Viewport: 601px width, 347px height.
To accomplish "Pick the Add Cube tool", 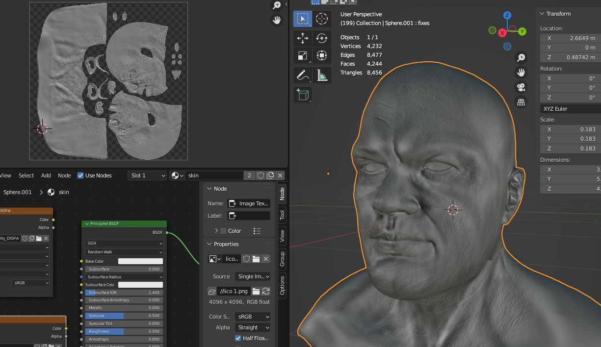I will point(303,94).
